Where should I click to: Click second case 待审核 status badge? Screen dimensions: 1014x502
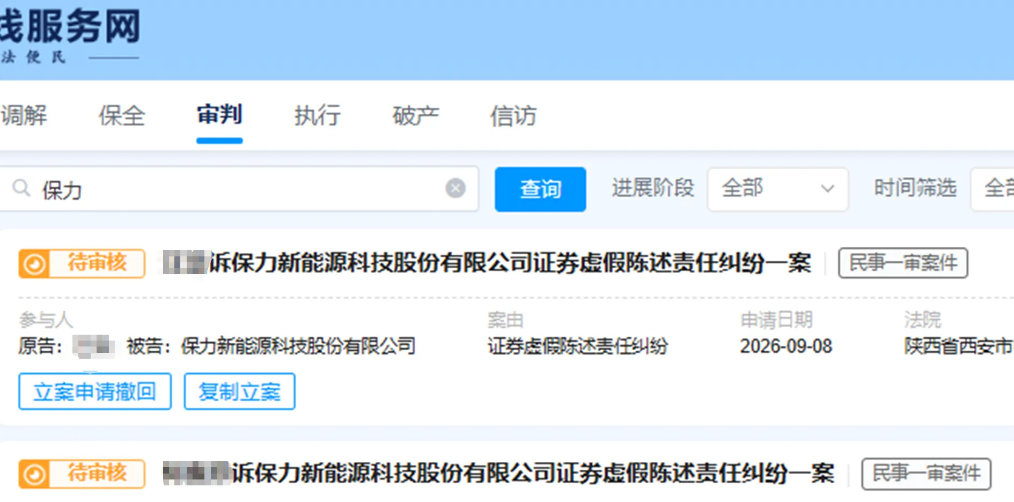[x=82, y=474]
